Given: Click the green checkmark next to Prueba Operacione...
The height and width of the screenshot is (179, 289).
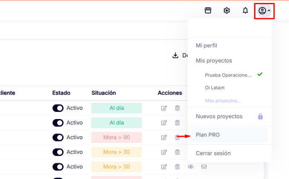Looking at the screenshot, I should tap(260, 74).
